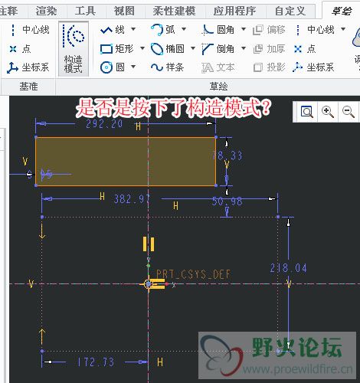
Task: Click the refit zoom-to-window icon
Action: click(306, 112)
